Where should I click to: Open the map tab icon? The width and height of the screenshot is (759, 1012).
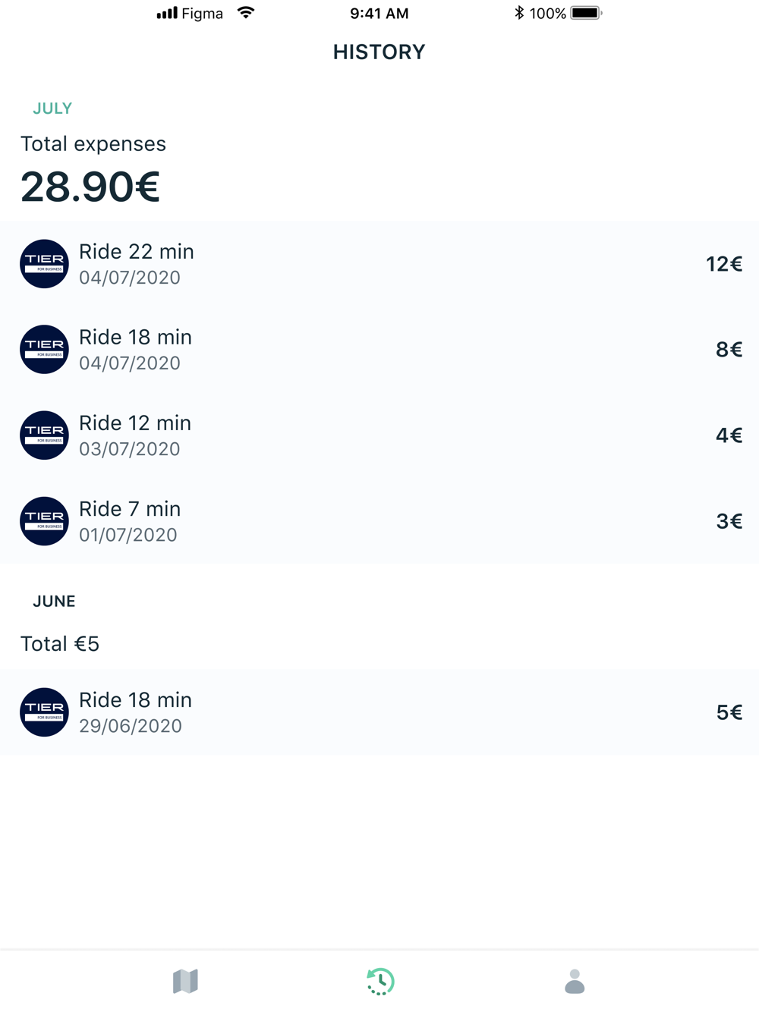click(185, 981)
